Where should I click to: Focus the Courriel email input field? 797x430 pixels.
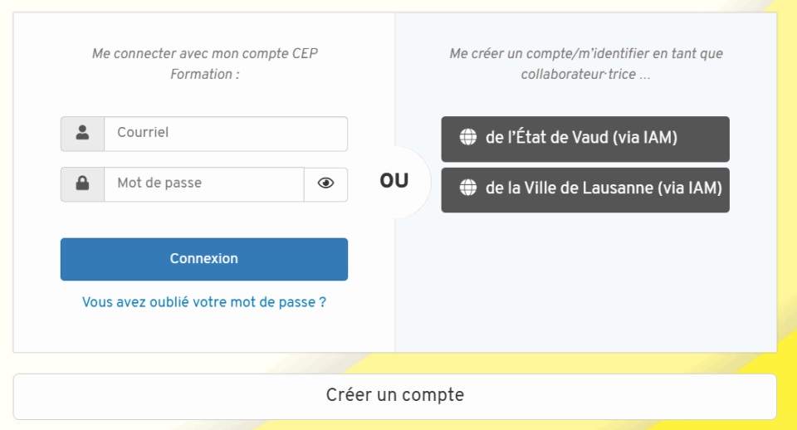(x=225, y=133)
